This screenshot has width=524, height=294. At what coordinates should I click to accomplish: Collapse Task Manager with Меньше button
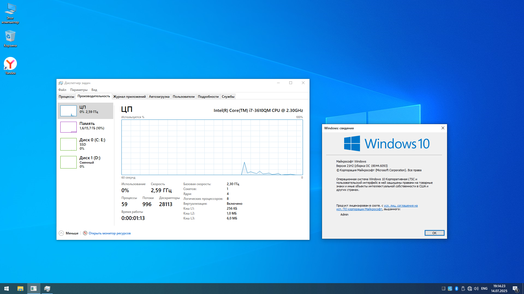[69, 233]
